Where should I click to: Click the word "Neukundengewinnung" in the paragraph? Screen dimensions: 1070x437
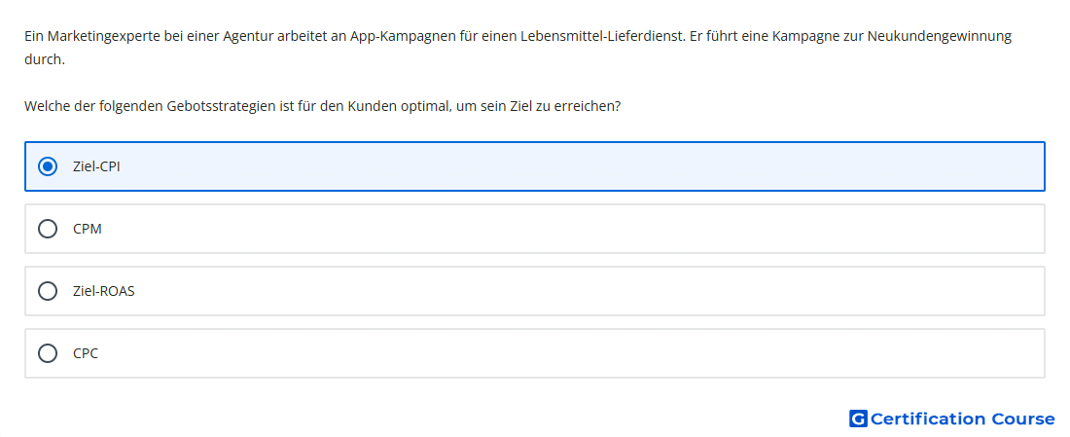940,36
